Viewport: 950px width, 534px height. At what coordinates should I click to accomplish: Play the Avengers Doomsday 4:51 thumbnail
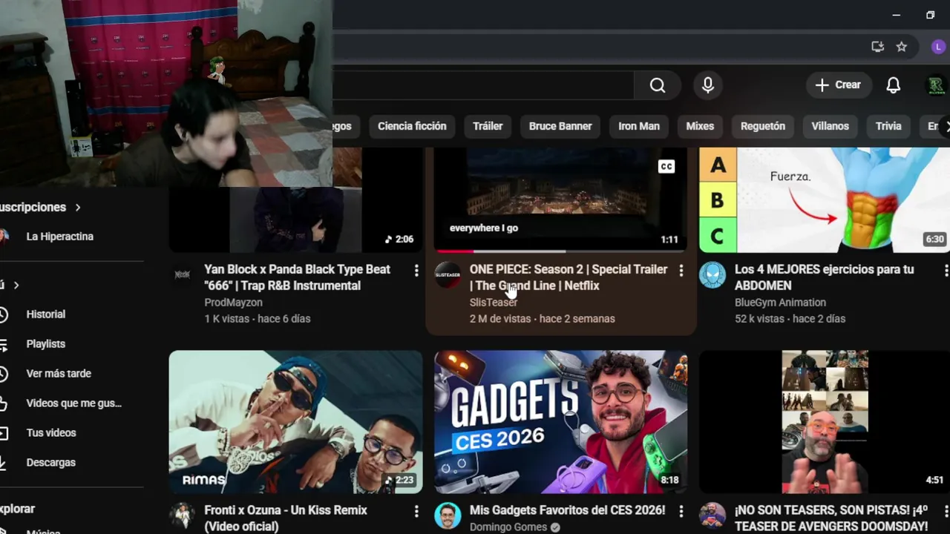tap(825, 422)
